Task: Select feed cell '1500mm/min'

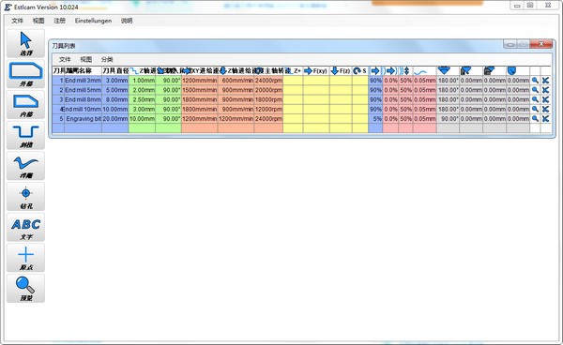Action: 200,90
